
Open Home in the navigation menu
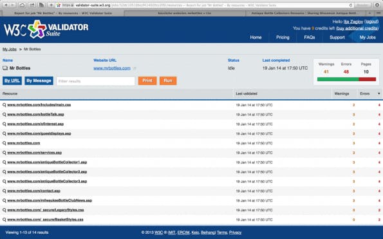pos(256,37)
